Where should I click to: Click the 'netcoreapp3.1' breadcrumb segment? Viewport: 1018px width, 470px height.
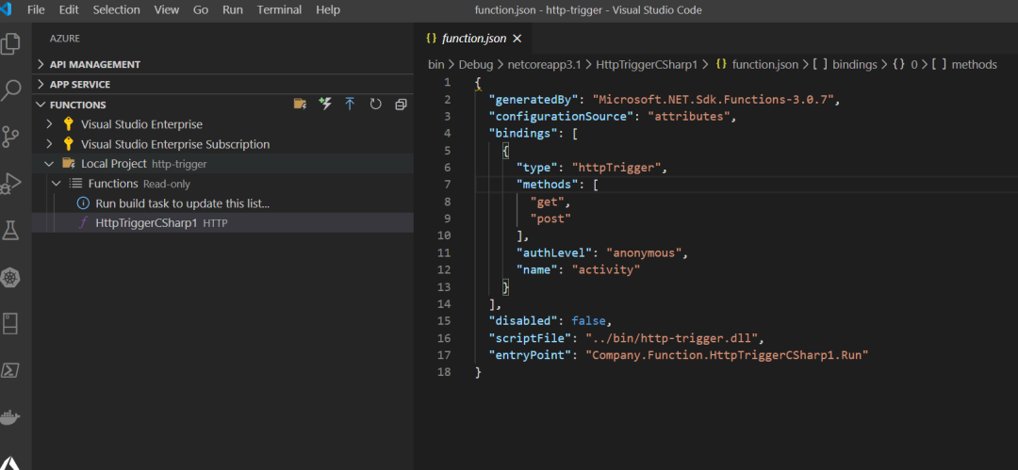pyautogui.click(x=544, y=64)
